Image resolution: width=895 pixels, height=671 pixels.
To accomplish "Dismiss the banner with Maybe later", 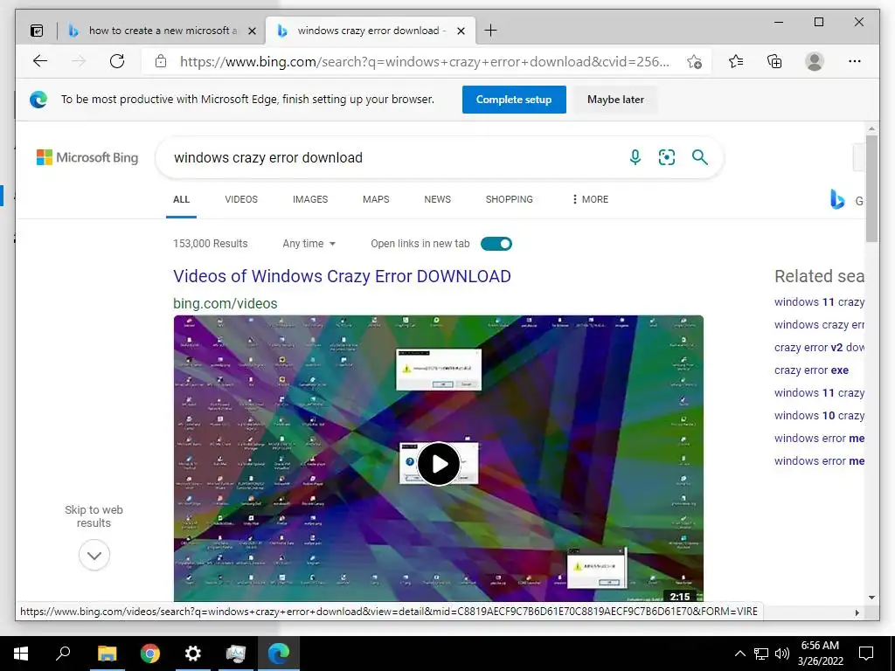I will 615,100.
